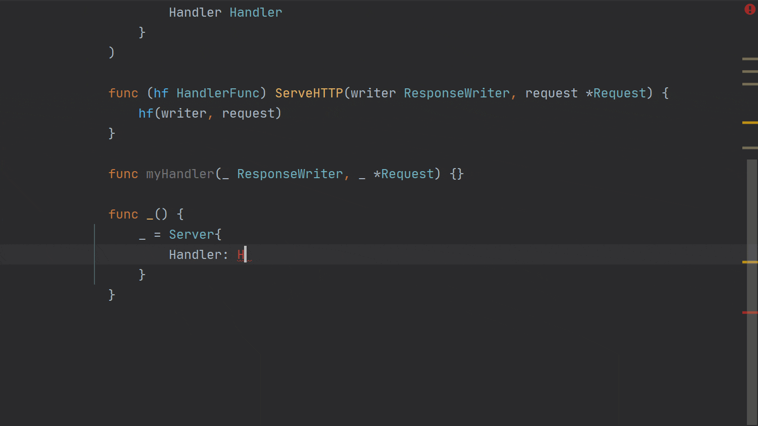Click the ServeHTTP method name

click(309, 93)
